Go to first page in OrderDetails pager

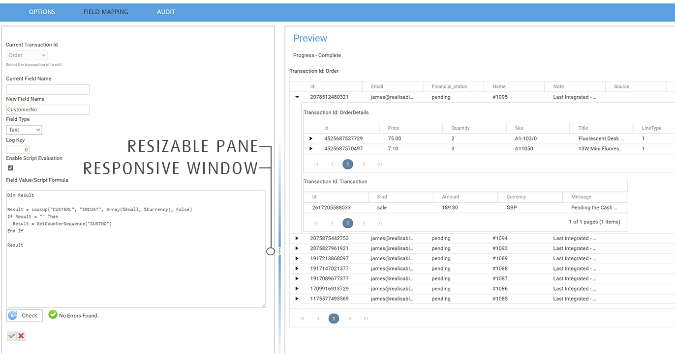(316, 164)
